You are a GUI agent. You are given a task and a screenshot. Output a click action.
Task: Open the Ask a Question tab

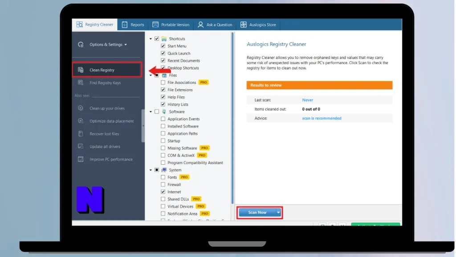(x=215, y=25)
